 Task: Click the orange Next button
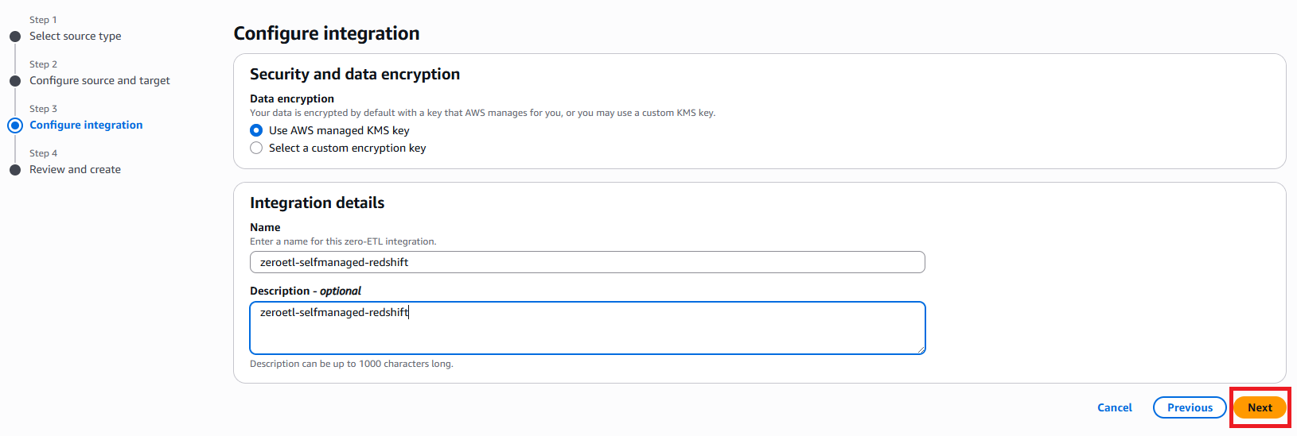point(1260,407)
